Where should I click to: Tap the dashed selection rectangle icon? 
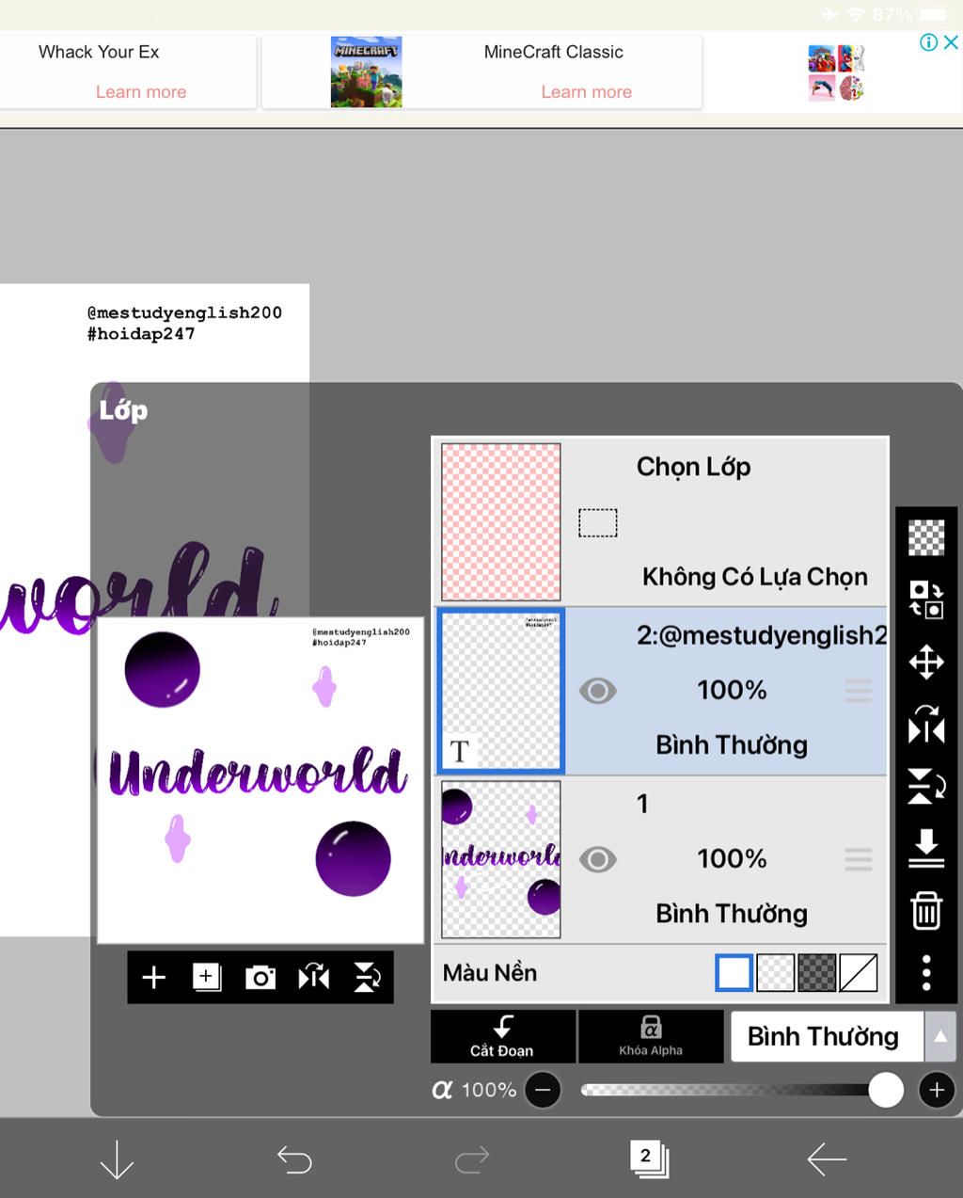tap(598, 522)
